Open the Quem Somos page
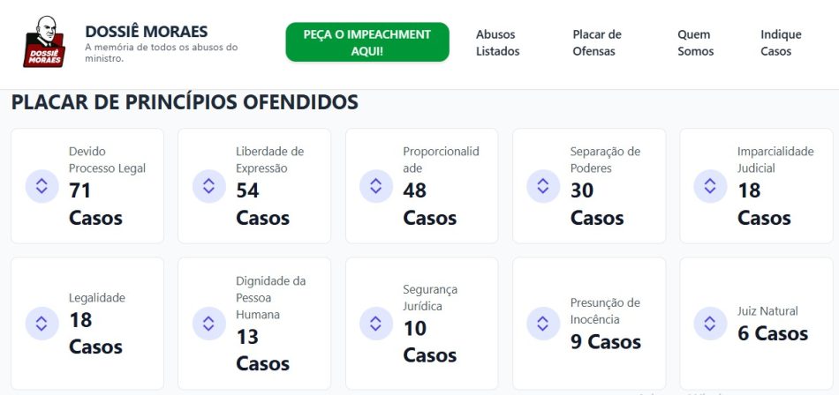This screenshot has width=839, height=395. tap(695, 42)
